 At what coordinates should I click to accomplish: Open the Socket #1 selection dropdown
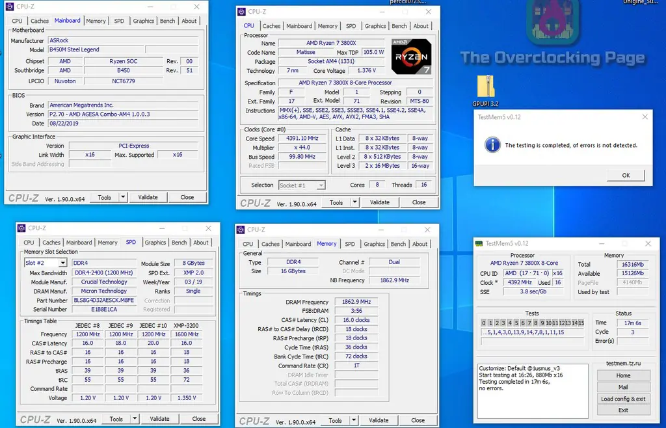[x=321, y=185]
